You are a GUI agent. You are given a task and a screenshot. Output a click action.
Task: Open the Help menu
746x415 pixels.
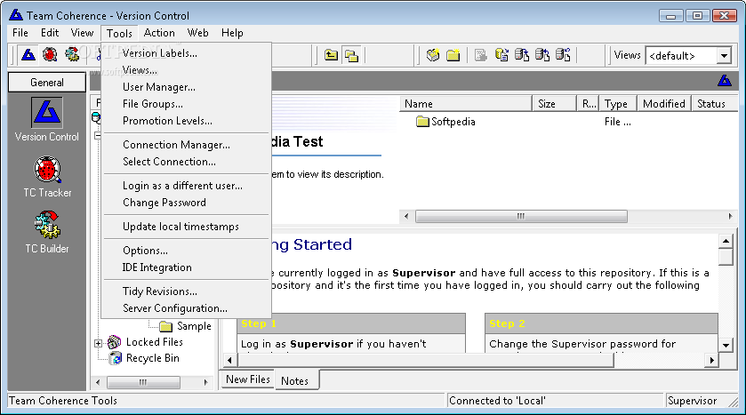(x=232, y=33)
